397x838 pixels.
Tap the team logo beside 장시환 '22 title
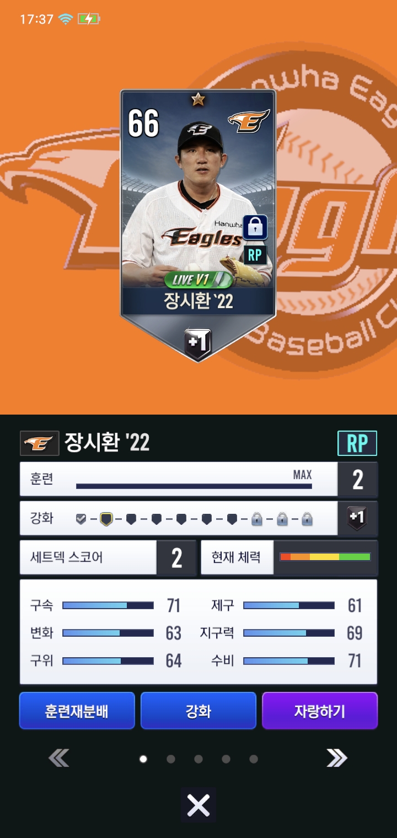coord(40,443)
